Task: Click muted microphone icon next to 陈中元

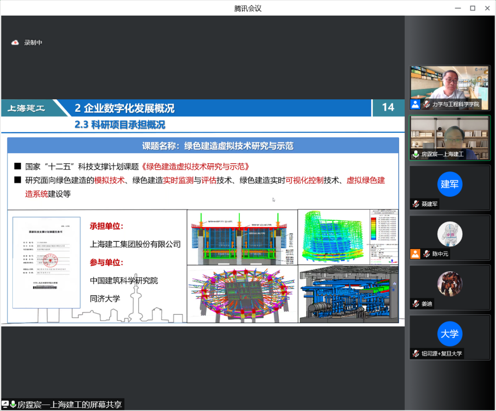Action: tap(427, 254)
